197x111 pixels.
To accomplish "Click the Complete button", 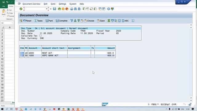I will click(62, 21).
